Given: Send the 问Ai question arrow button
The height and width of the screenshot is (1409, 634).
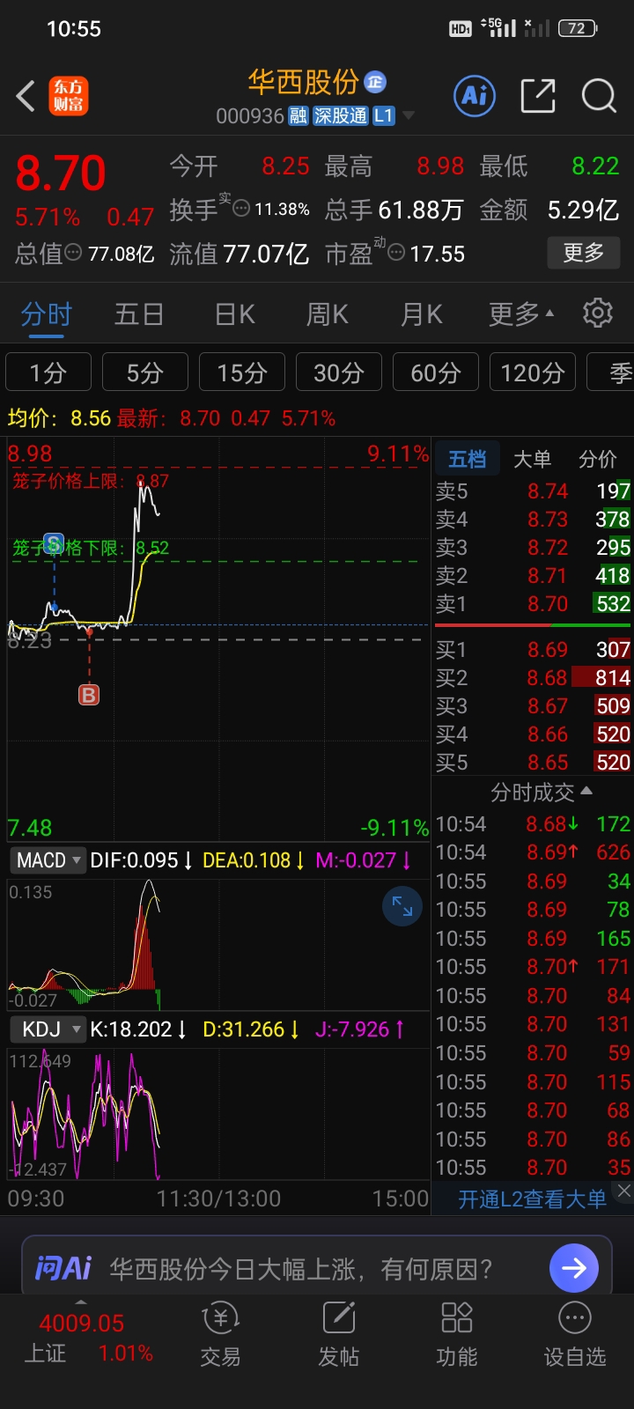Looking at the screenshot, I should tap(574, 1268).
